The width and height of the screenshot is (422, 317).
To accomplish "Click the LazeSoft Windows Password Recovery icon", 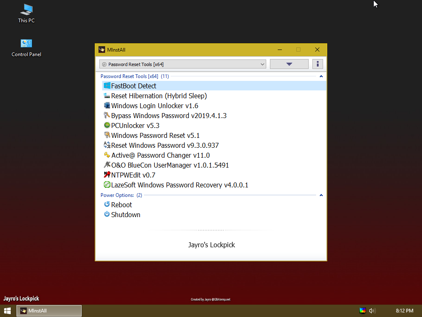I will point(107,185).
